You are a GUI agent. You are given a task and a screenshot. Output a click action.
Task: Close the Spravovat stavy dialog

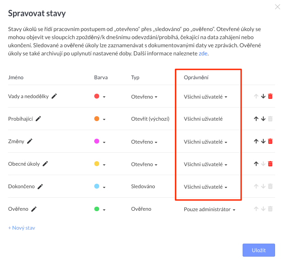pyautogui.click(x=277, y=7)
